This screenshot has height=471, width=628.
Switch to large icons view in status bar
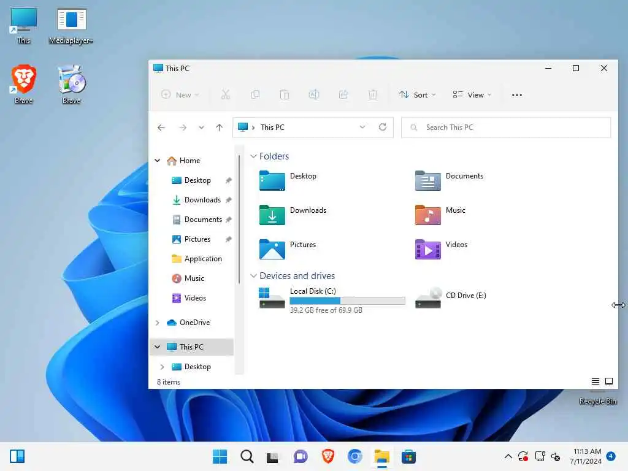tap(609, 381)
